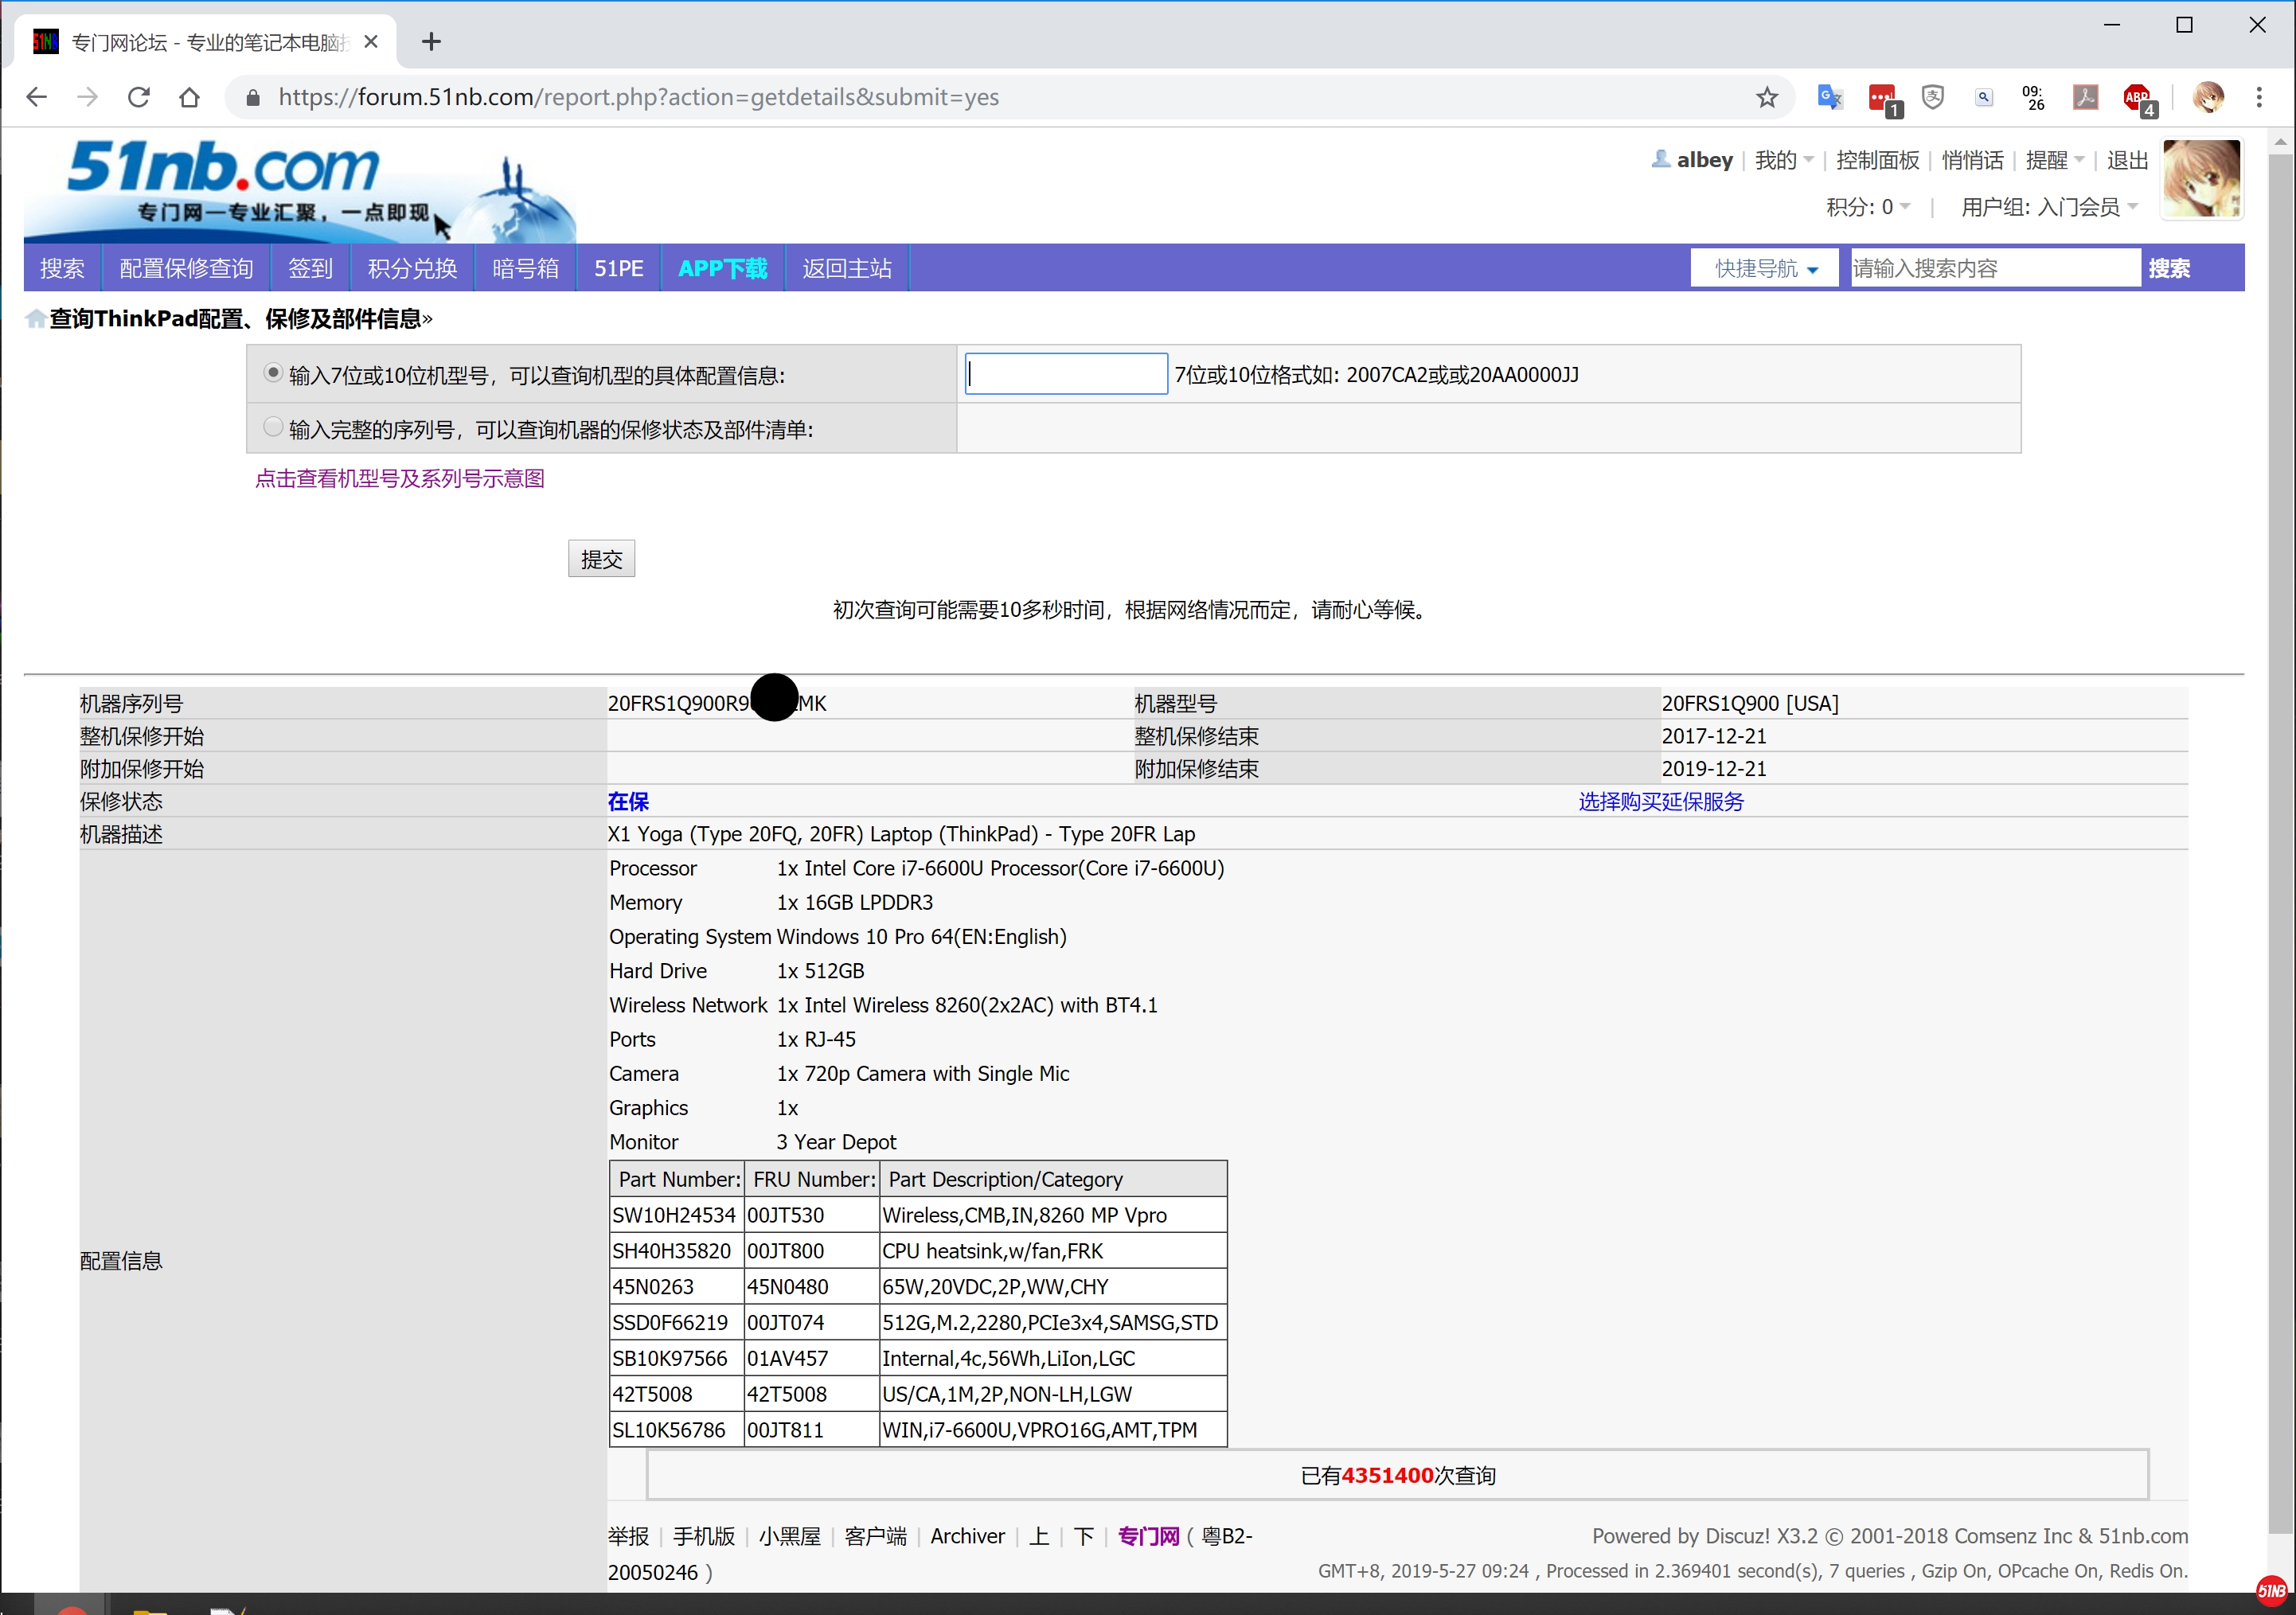This screenshot has height=1615, width=2296.
Task: Open a new browser tab
Action: tap(431, 42)
